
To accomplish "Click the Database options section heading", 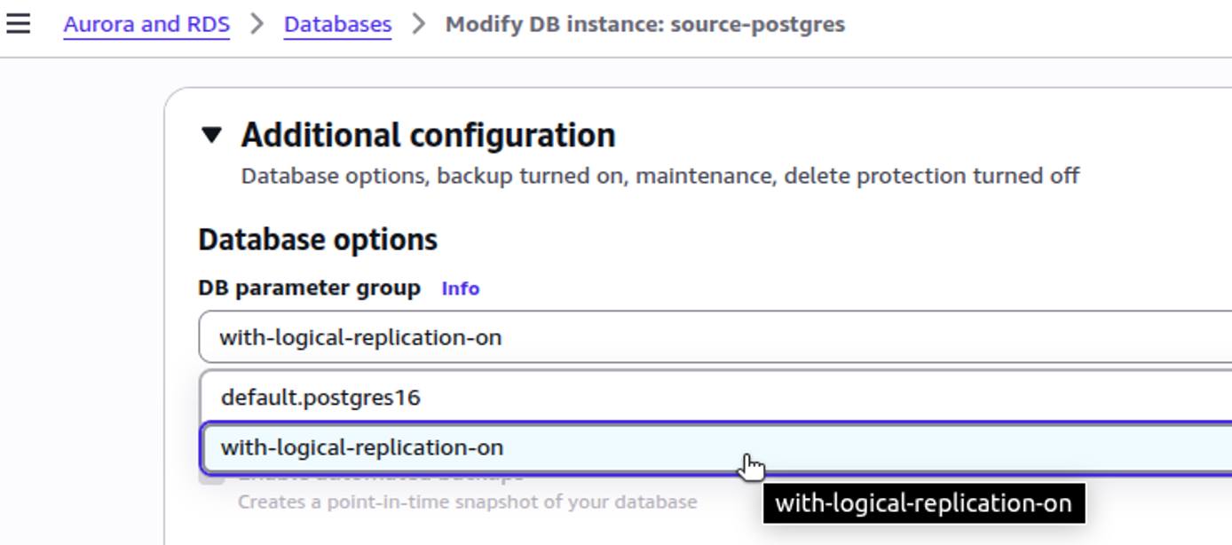I will [x=317, y=238].
